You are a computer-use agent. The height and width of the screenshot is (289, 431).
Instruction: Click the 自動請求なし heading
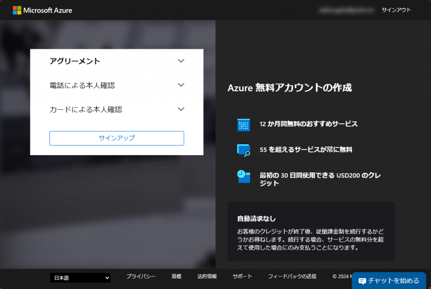[x=256, y=219]
